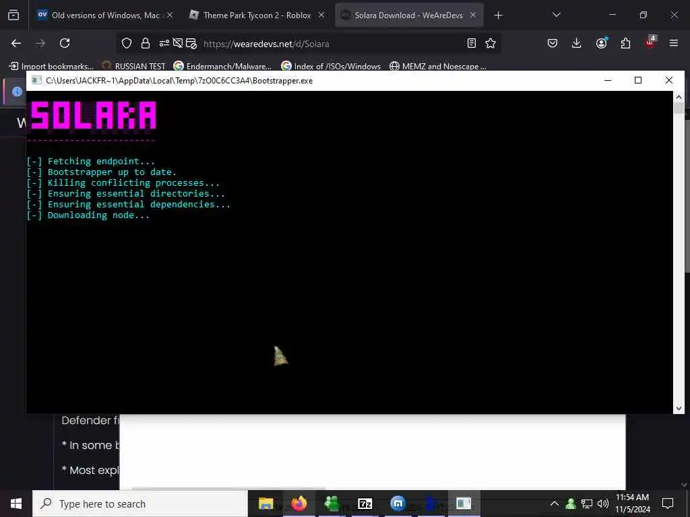Screen dimensions: 690x517
Task: Switch to Bootstrapper console taskbar button
Action: click(x=464, y=504)
